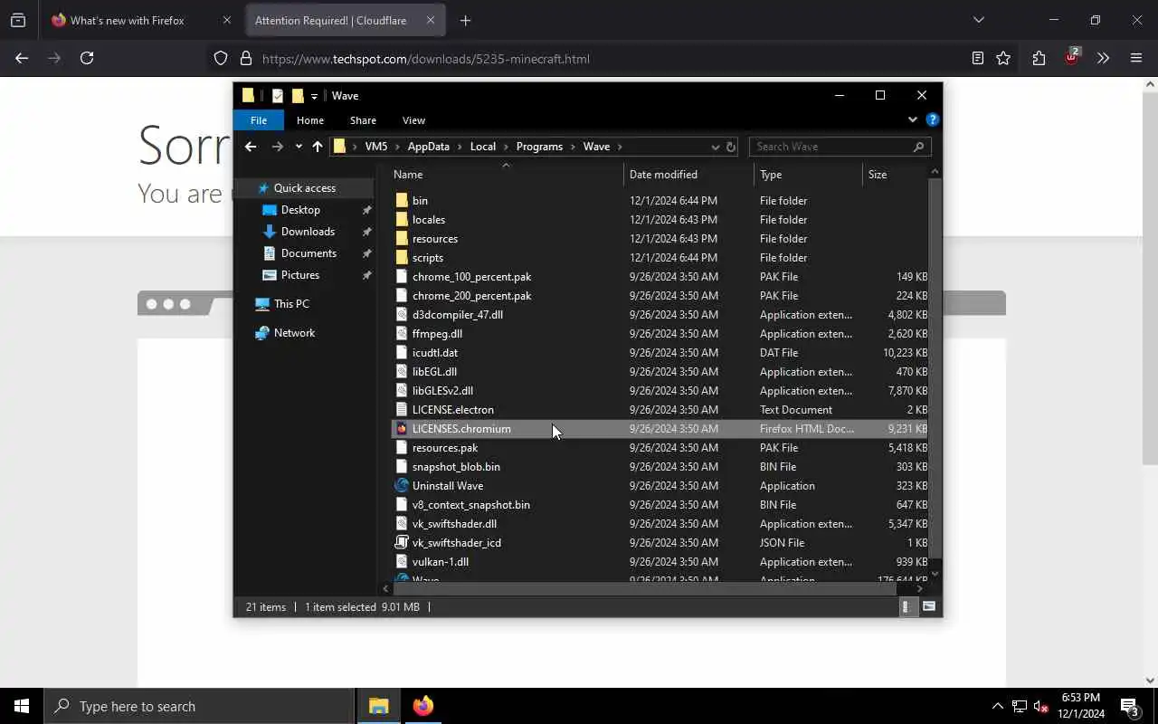Open recent locations dropdown arrow

[299, 147]
